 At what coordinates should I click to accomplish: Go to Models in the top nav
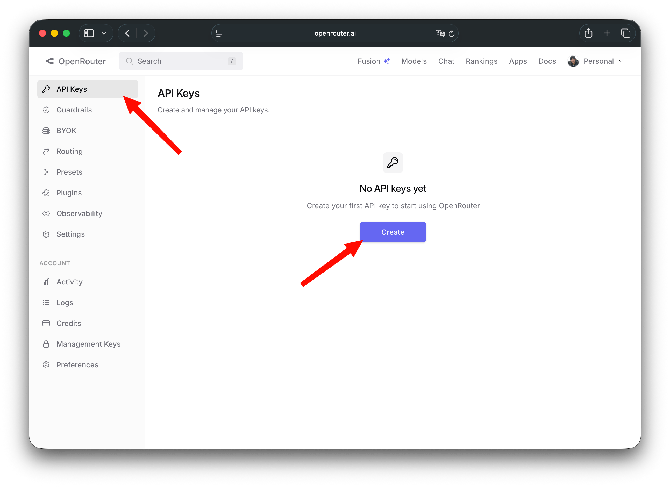tap(414, 61)
